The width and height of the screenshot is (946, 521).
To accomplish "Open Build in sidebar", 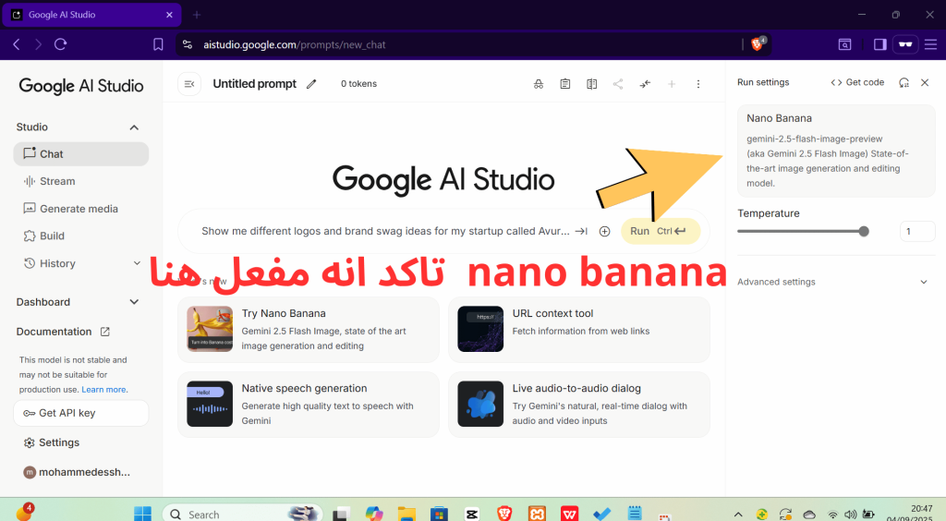I will coord(81,236).
